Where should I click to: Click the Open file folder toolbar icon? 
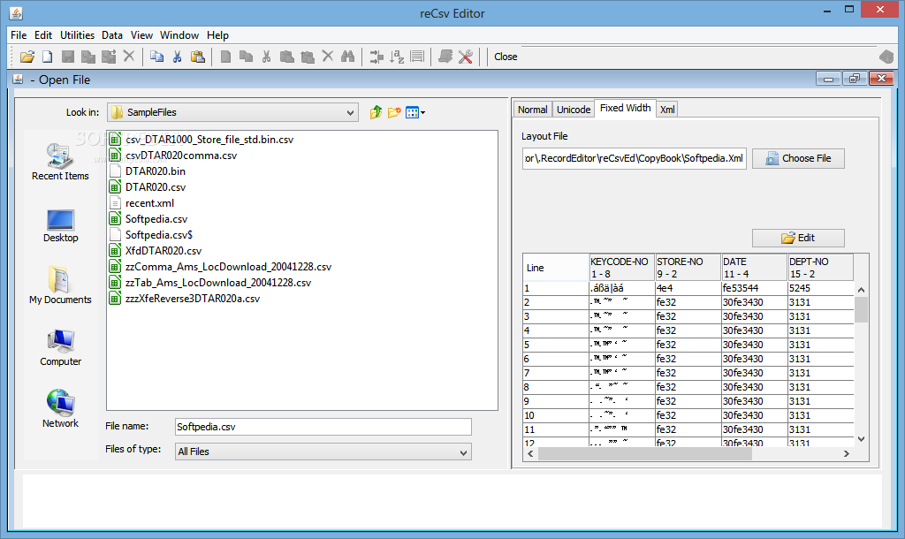click(27, 57)
